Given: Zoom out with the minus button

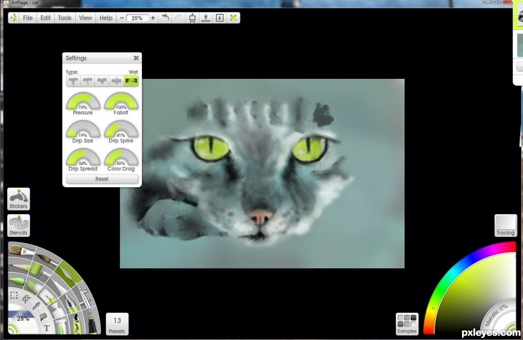Looking at the screenshot, I should pyautogui.click(x=122, y=18).
